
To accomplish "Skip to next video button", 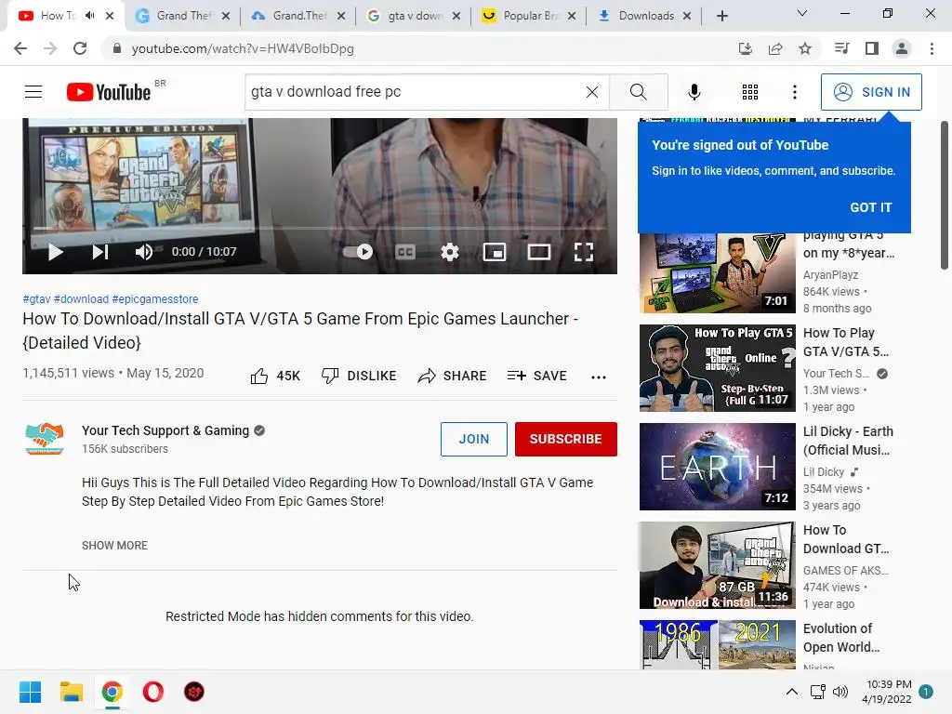I will click(100, 251).
